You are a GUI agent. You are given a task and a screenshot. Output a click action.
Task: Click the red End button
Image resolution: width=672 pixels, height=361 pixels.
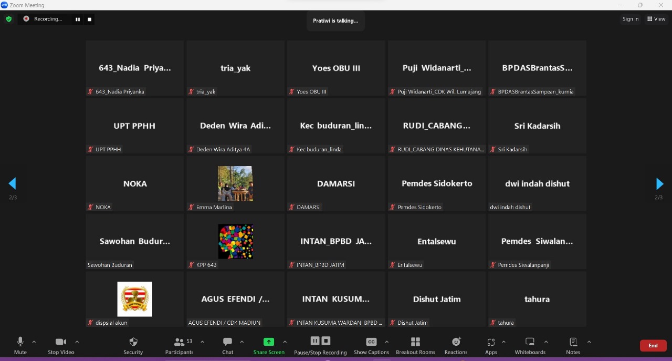(x=653, y=345)
